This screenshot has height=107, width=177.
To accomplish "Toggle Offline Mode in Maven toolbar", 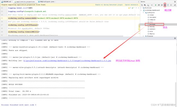I will (x=162, y=5).
